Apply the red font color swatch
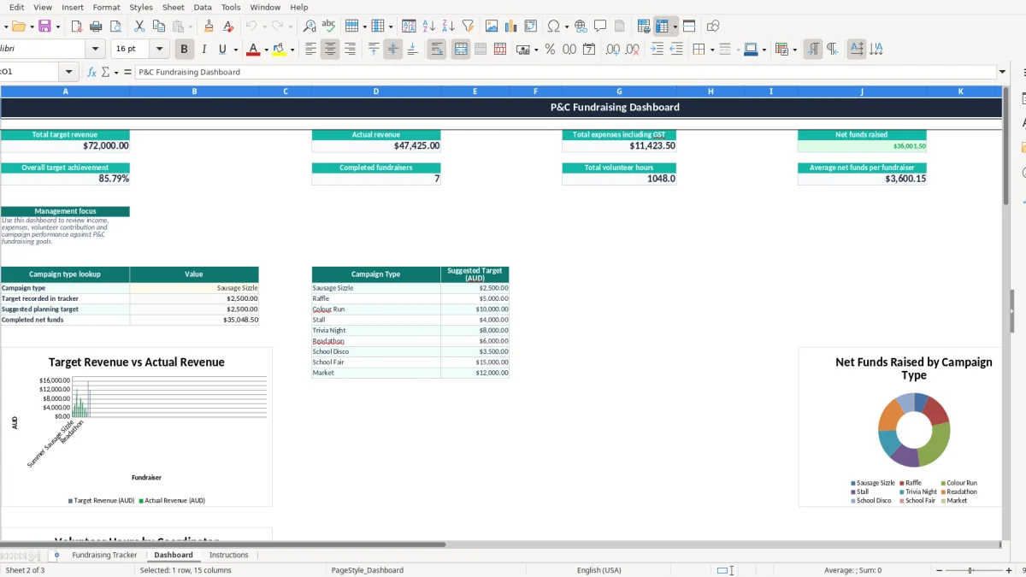Viewport: 1026px width, 577px height. [253, 50]
